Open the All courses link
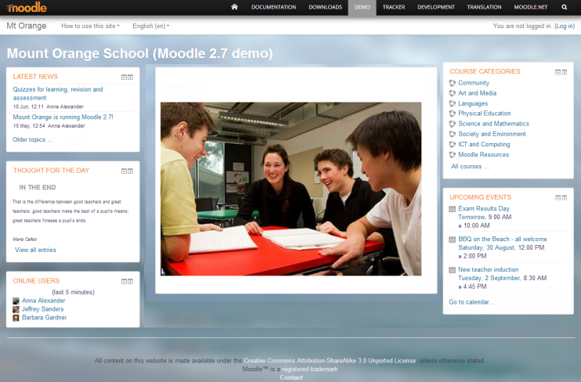 pos(470,167)
